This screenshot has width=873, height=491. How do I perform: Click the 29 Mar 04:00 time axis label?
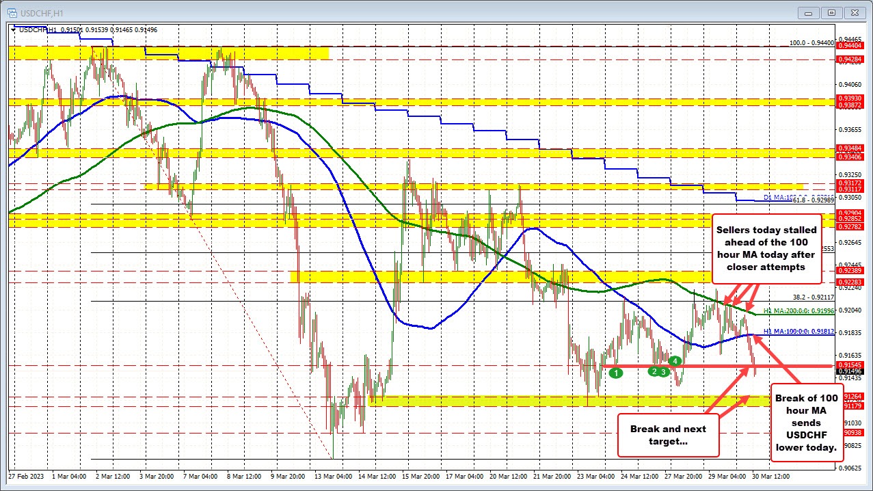(x=729, y=476)
